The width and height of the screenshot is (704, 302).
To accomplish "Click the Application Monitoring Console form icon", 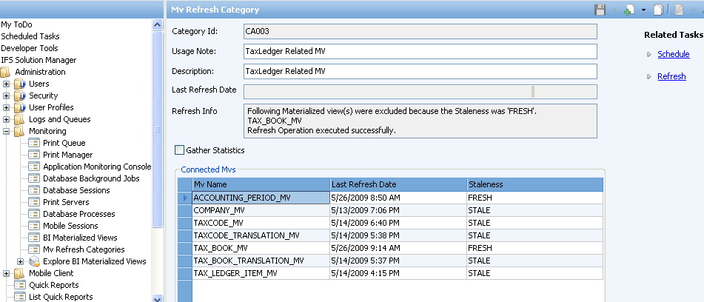I will 34,167.
